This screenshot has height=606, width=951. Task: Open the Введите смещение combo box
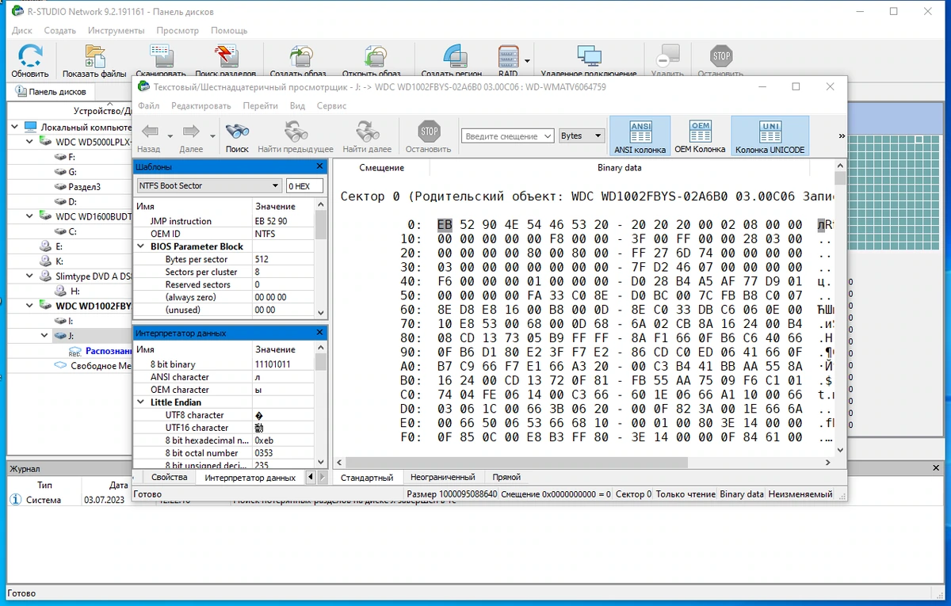[507, 136]
